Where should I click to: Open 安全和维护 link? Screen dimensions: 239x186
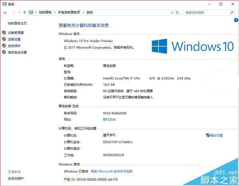pyautogui.click(x=16, y=178)
